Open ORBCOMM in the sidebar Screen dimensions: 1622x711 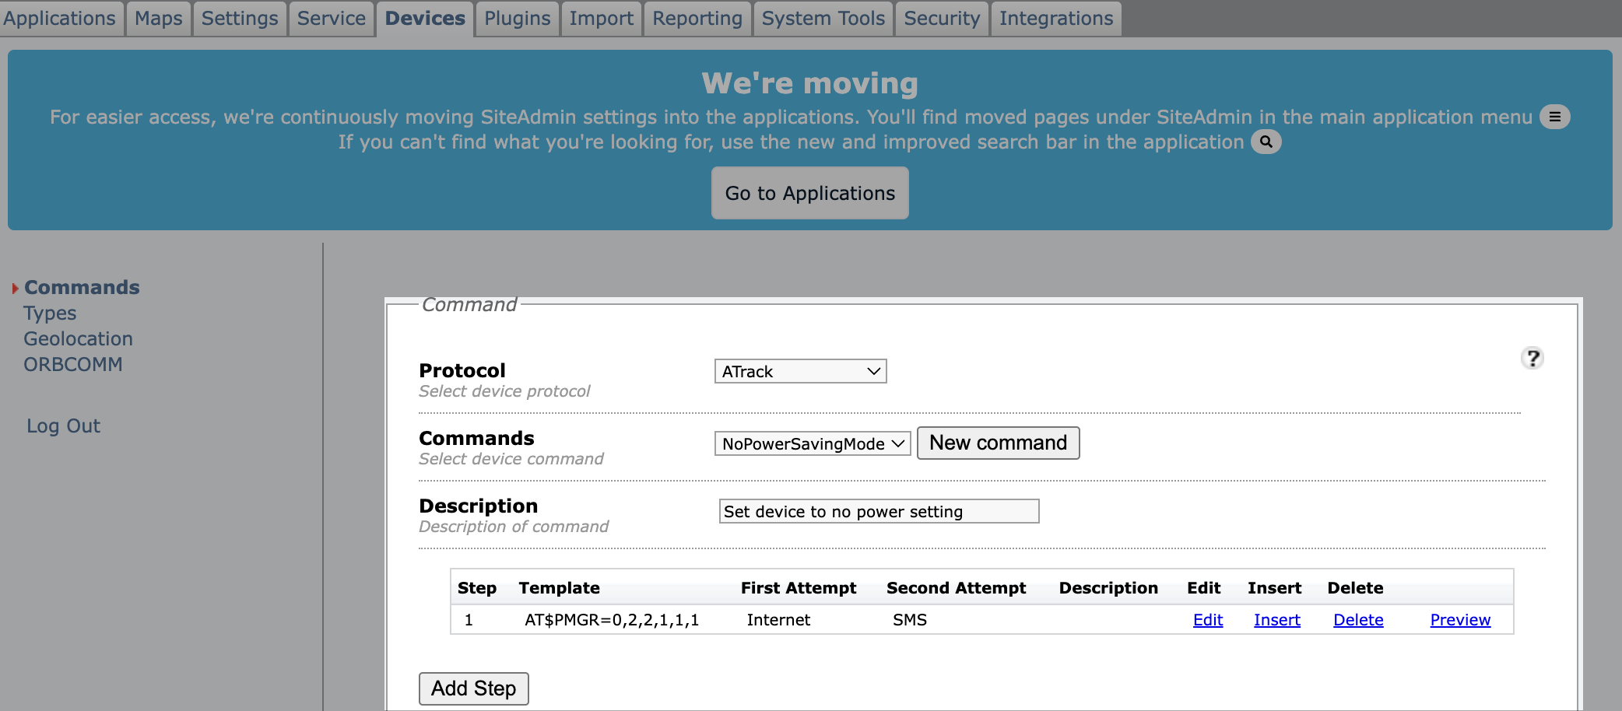pyautogui.click(x=73, y=364)
